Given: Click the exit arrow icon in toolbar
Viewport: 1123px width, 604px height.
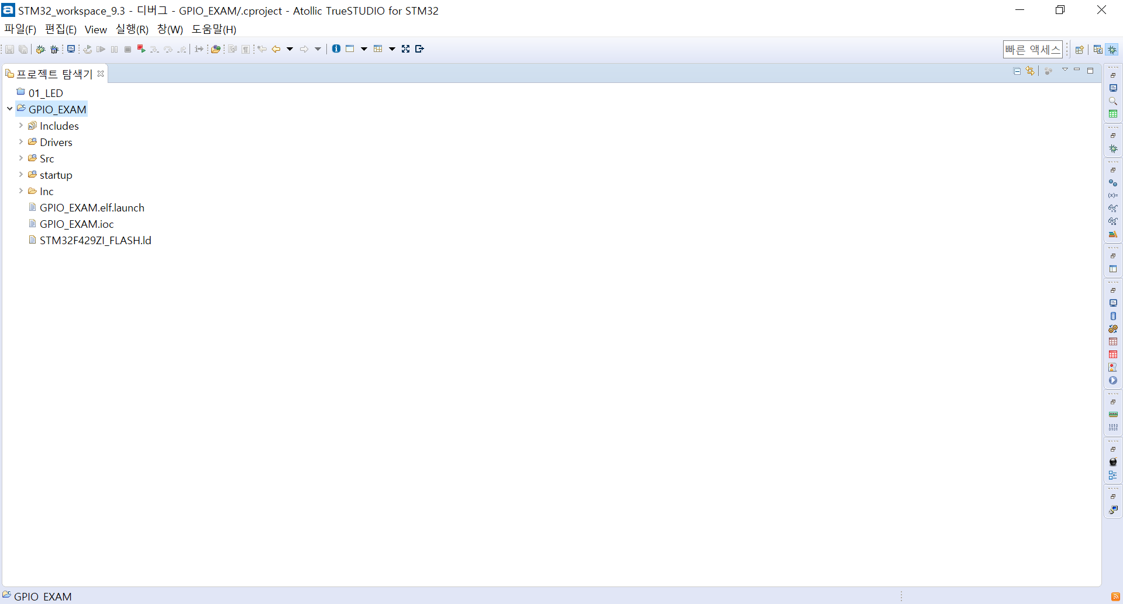Looking at the screenshot, I should 419,49.
